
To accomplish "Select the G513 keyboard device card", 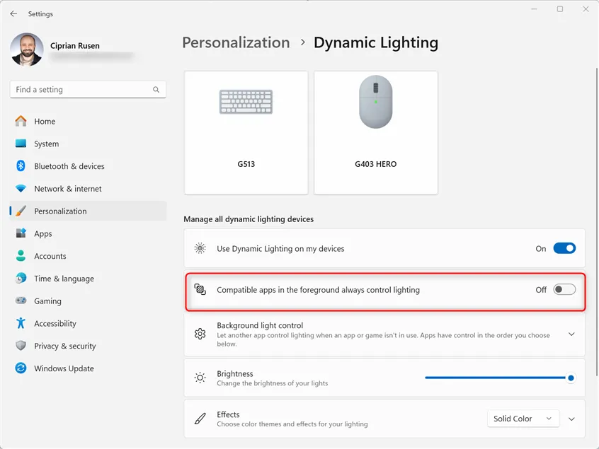I will 246,132.
